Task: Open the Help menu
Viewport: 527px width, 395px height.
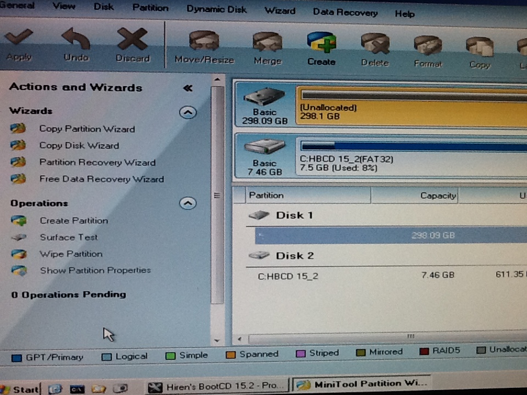Action: 405,14
